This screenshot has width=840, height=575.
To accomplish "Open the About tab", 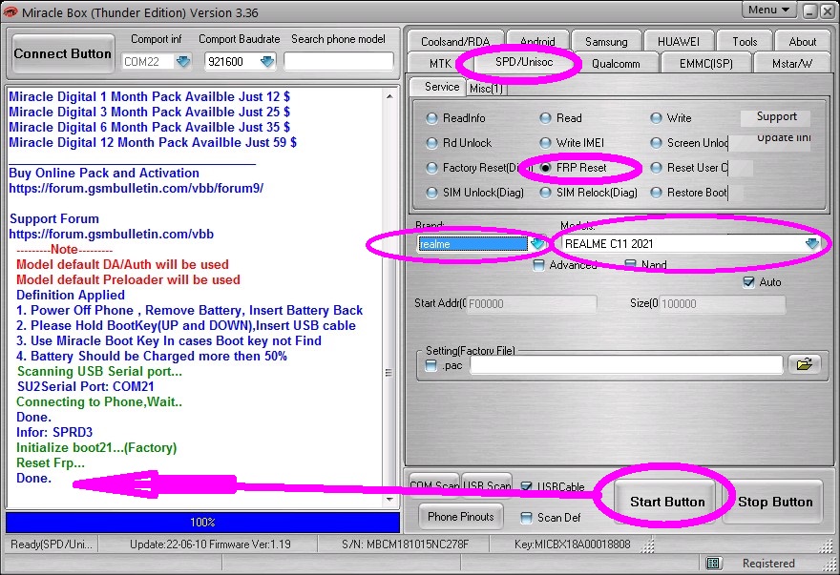I will tap(803, 41).
